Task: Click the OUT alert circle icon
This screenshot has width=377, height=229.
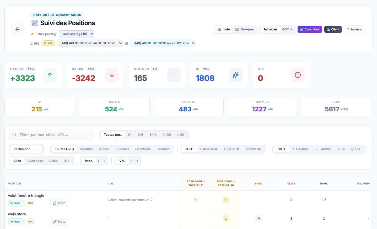Action: 298,75
